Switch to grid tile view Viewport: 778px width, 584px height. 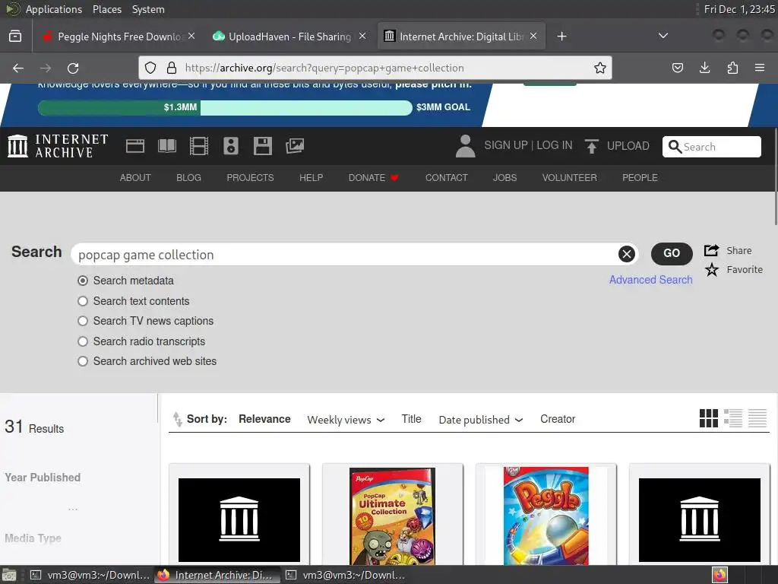coord(709,418)
